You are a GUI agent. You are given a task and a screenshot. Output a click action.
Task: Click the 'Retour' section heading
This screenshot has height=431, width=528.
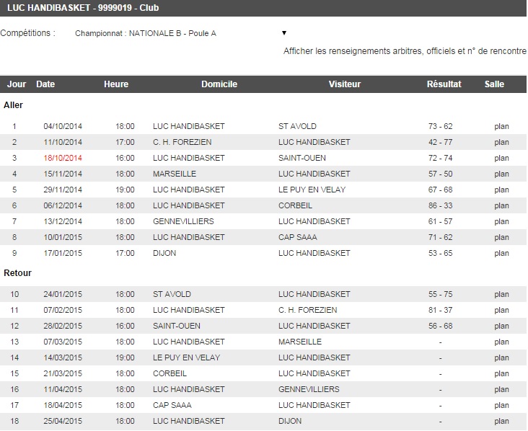click(17, 273)
